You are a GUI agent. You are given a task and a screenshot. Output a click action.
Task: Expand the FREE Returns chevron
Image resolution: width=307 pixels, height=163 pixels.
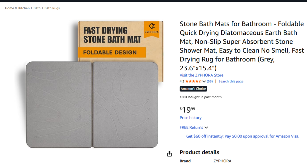(206, 127)
